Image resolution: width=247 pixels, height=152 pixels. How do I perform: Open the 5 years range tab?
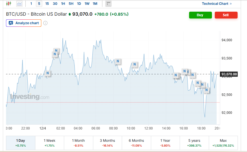point(194,143)
